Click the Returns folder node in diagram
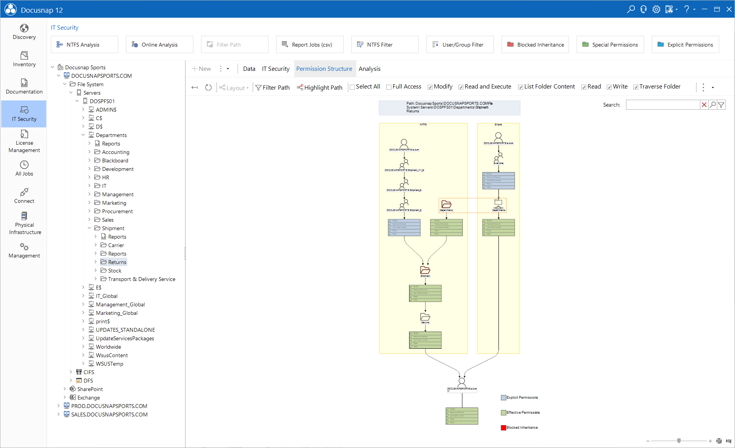The image size is (735, 448). [425, 318]
